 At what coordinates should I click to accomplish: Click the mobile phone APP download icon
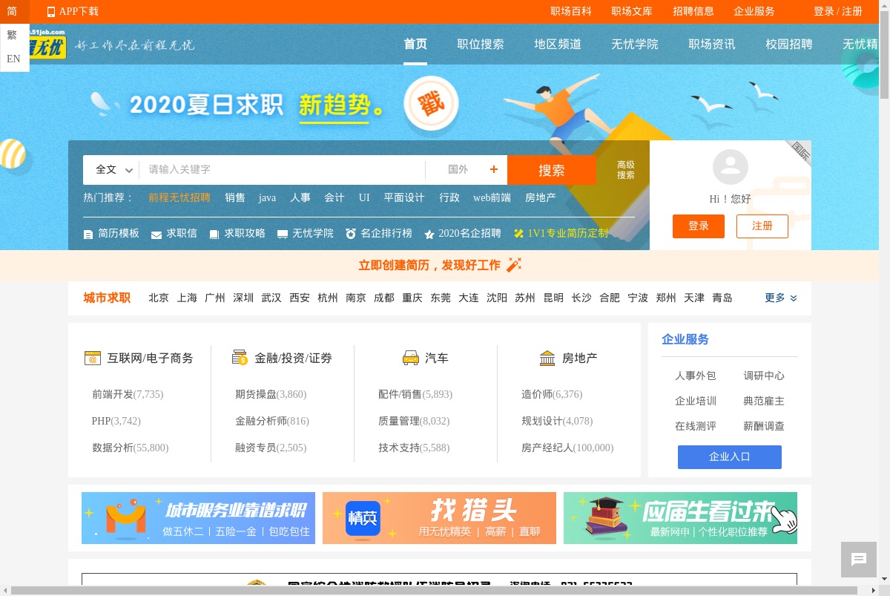coord(51,12)
